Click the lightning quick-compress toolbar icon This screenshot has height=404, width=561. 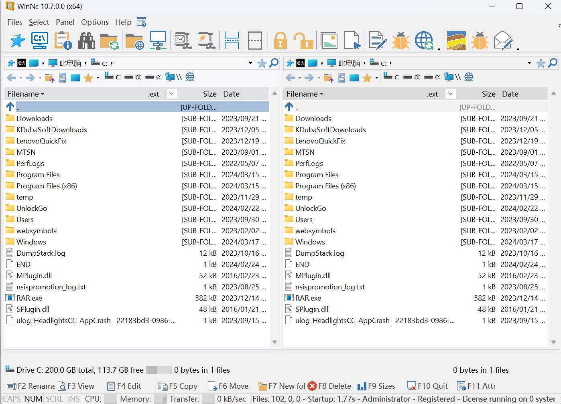coord(207,40)
